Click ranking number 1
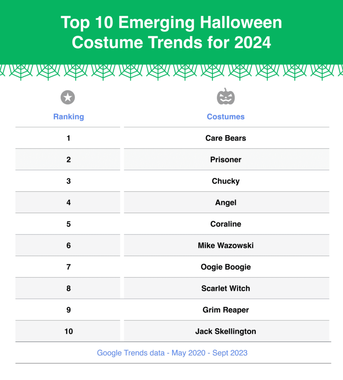 [x=69, y=138]
